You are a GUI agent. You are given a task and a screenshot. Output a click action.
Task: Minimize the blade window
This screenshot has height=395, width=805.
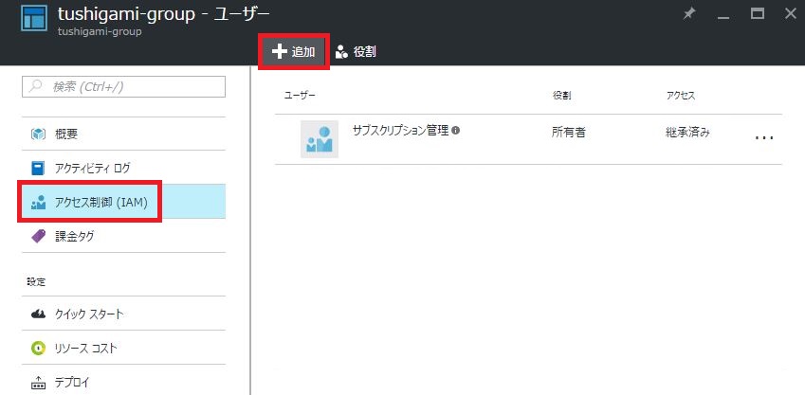click(x=723, y=18)
